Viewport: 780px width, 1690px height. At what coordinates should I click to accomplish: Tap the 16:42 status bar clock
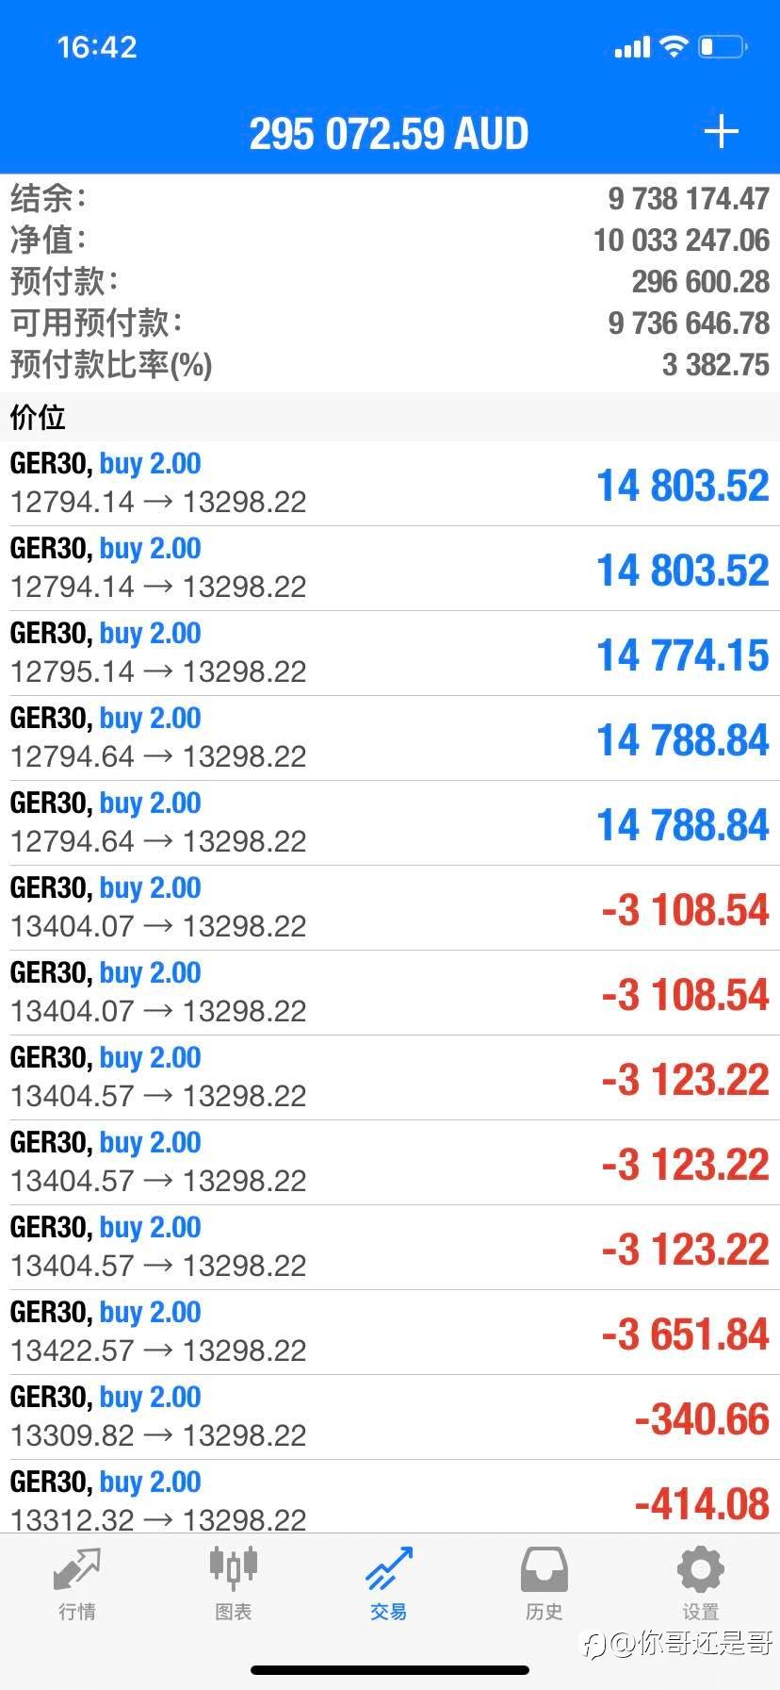97,47
